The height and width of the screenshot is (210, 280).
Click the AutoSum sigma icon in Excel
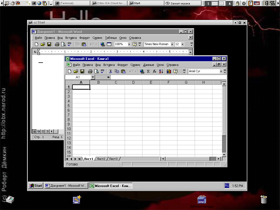pyautogui.click(x=148, y=71)
